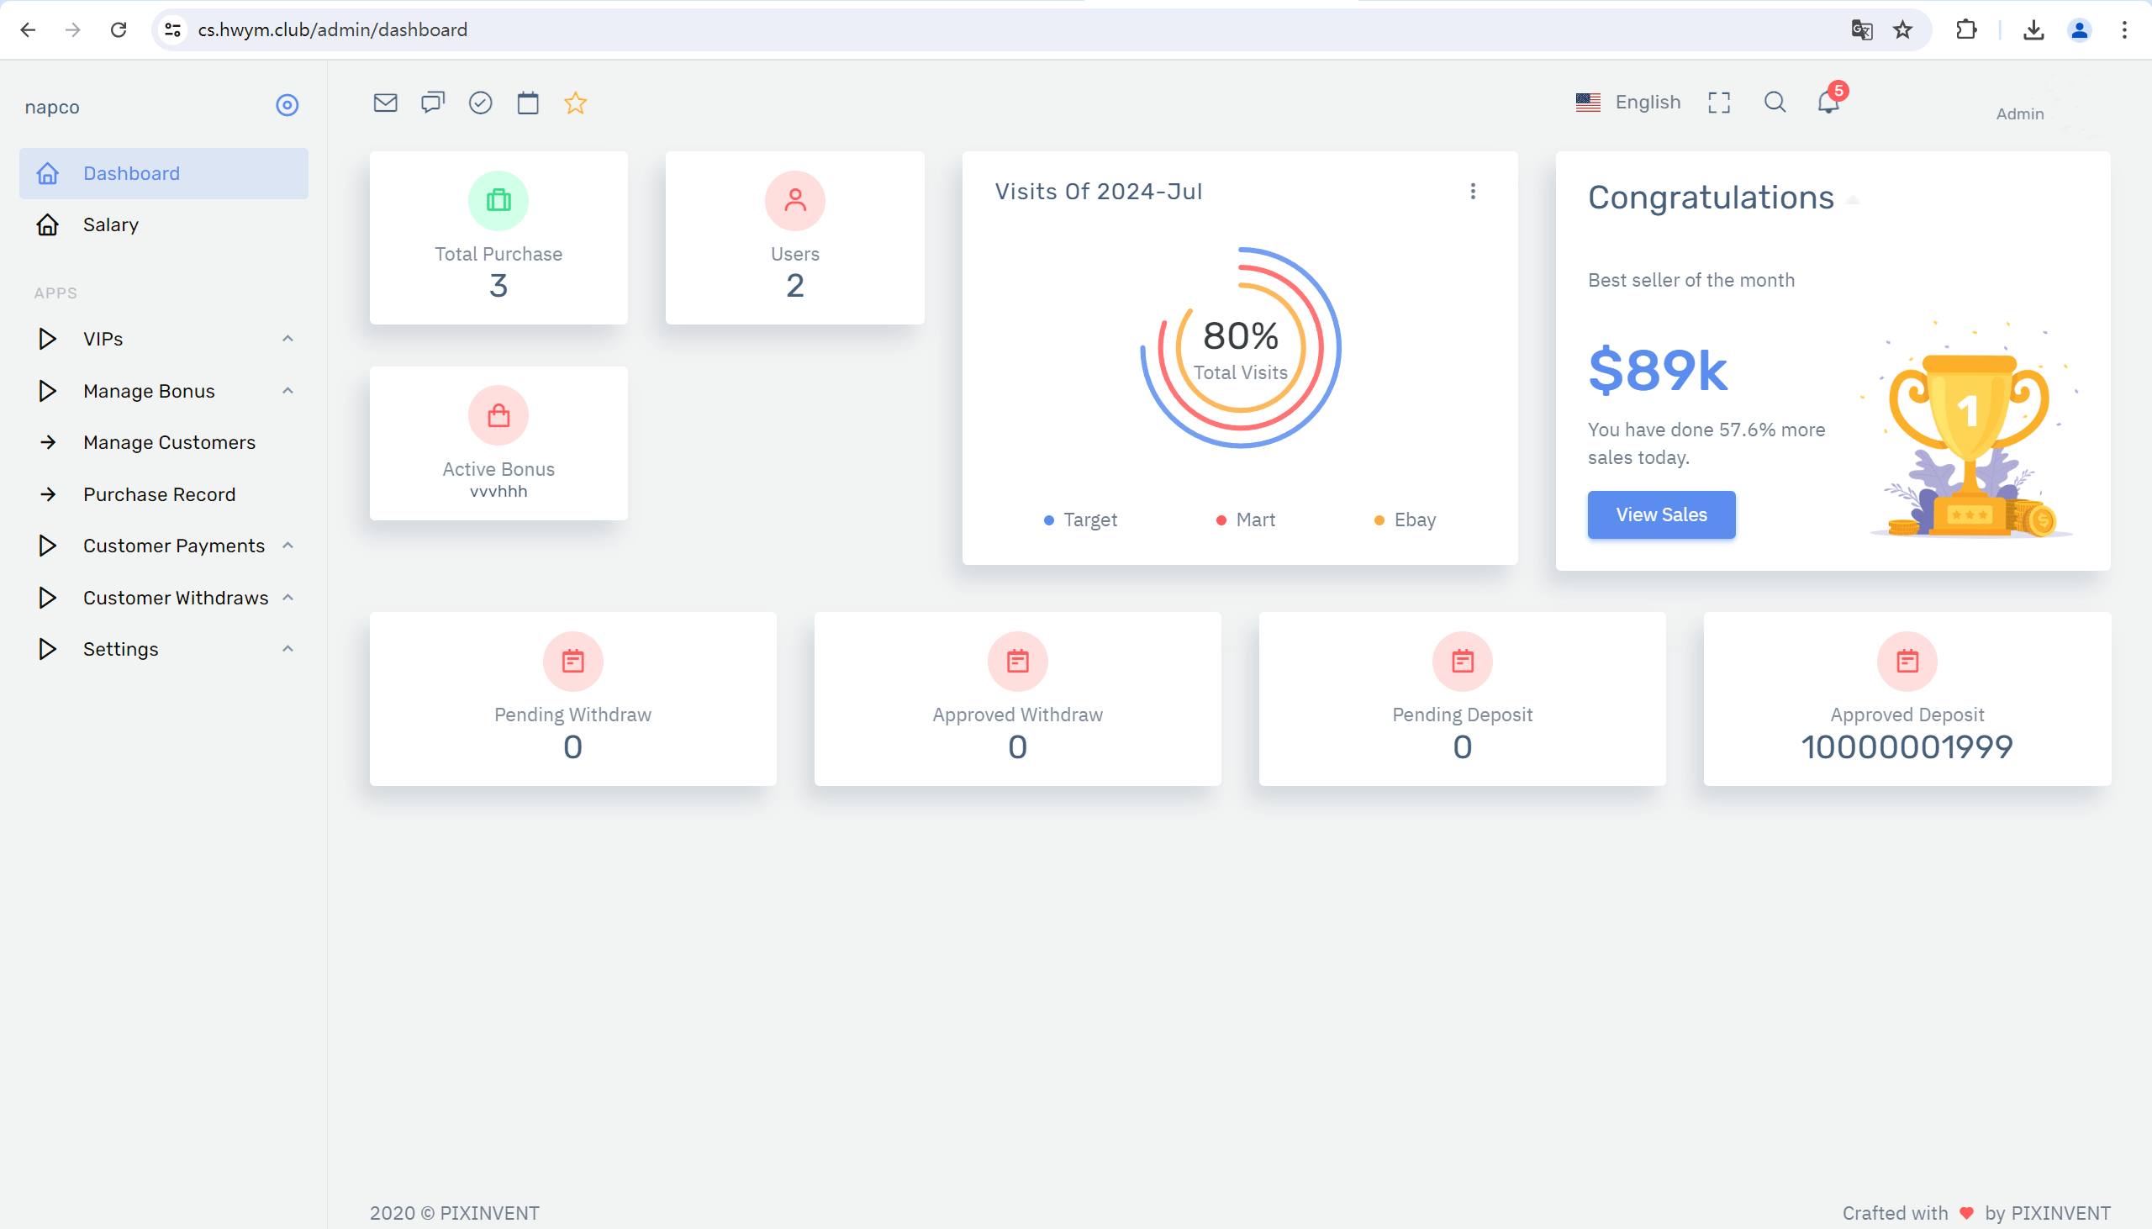Click the notifications bell icon

click(x=1828, y=102)
